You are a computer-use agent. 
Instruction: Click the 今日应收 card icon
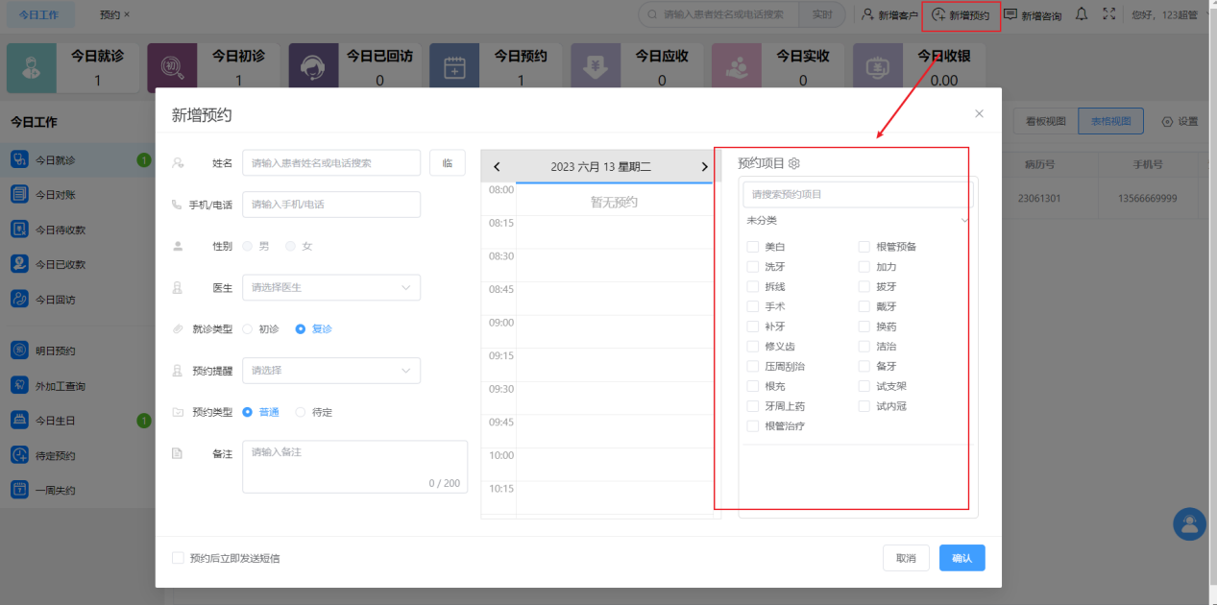click(596, 68)
